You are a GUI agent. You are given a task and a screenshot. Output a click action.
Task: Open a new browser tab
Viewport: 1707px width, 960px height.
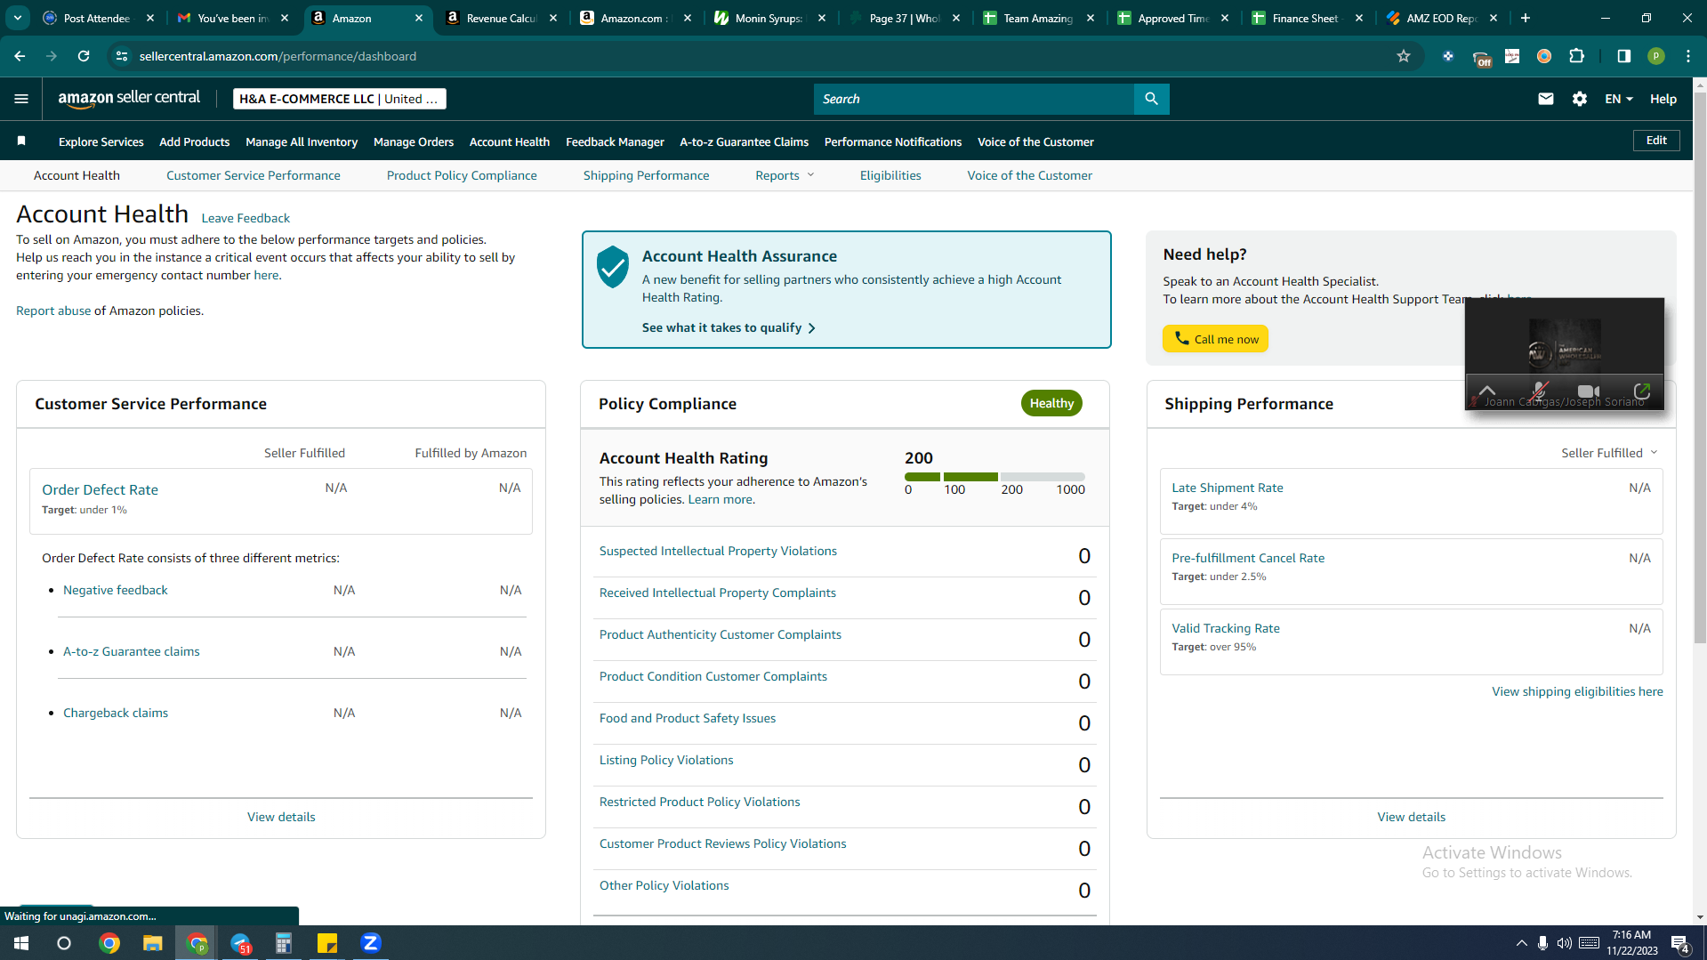[1526, 18]
